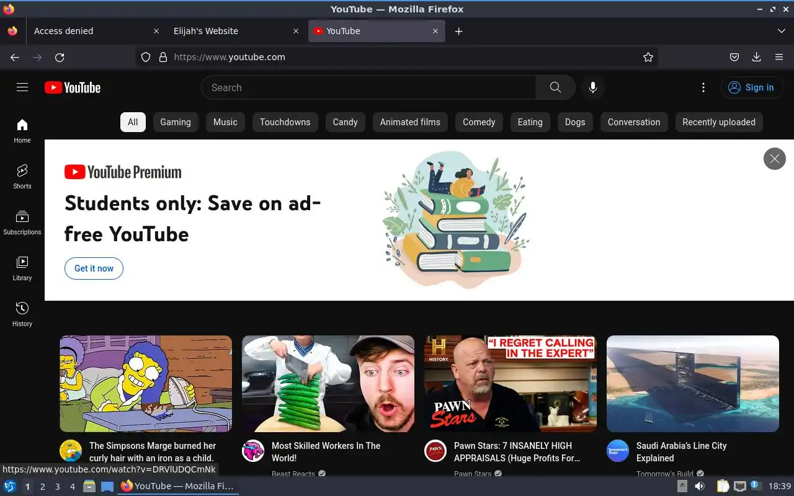
Task: Filter by the Comedy chip
Action: [x=479, y=122]
